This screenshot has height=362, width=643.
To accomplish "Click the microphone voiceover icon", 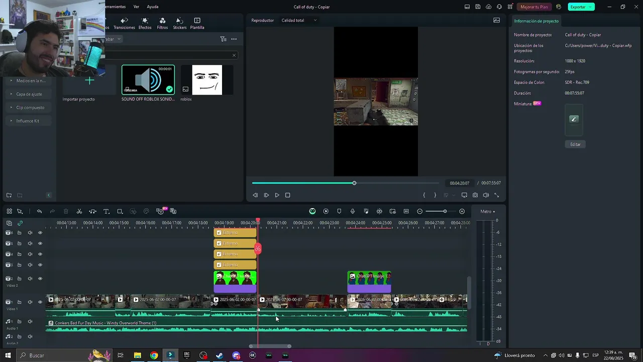I will (353, 211).
